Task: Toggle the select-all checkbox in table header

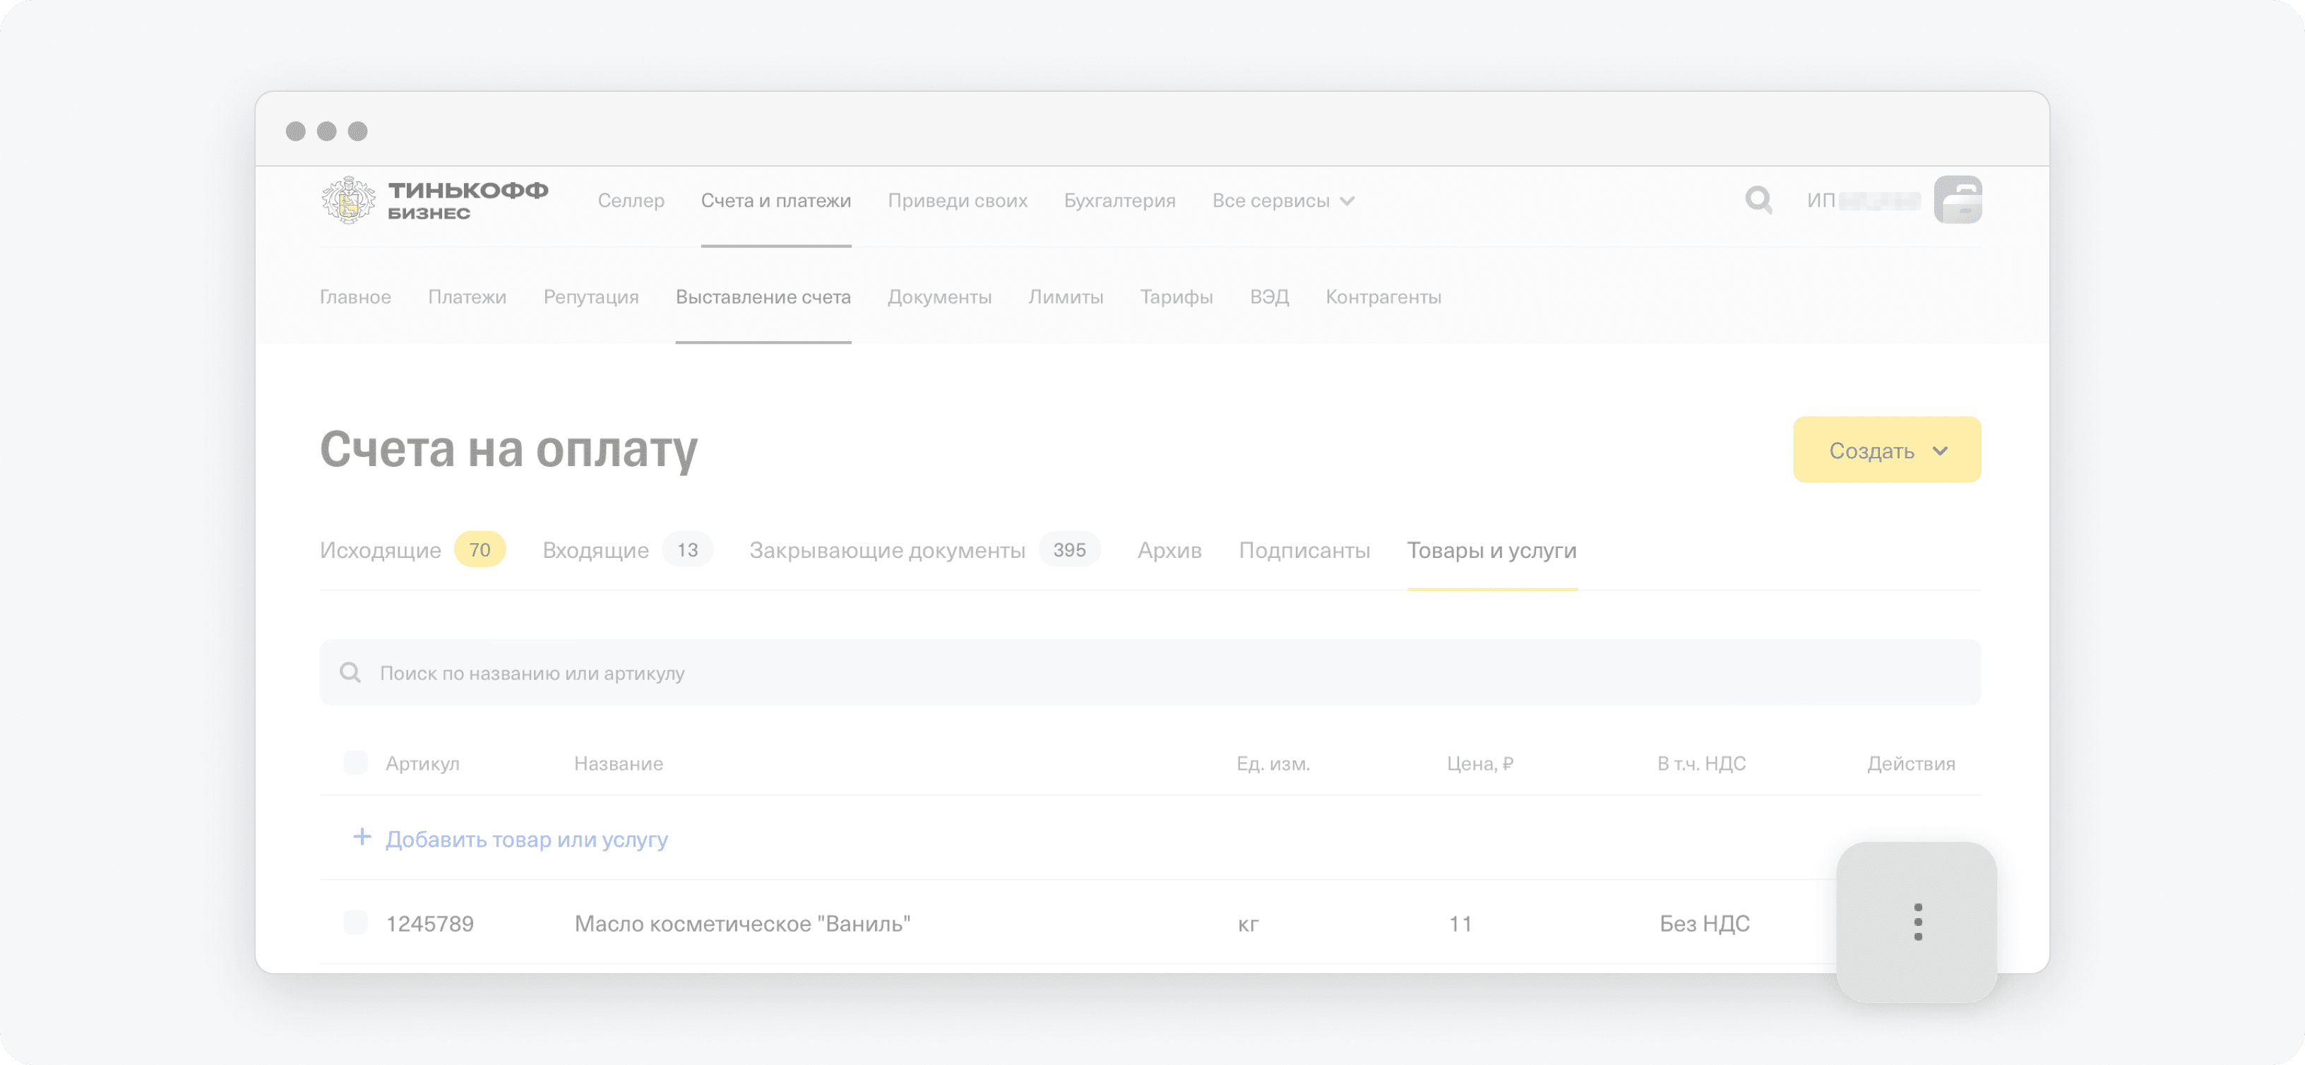Action: coord(355,763)
